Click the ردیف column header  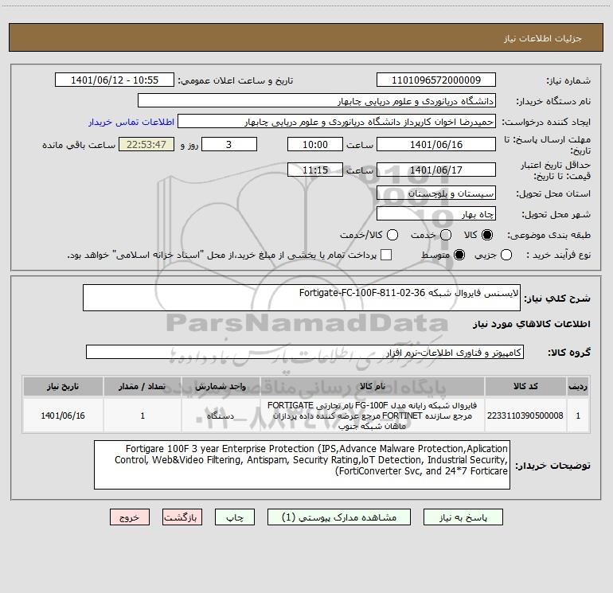578,386
